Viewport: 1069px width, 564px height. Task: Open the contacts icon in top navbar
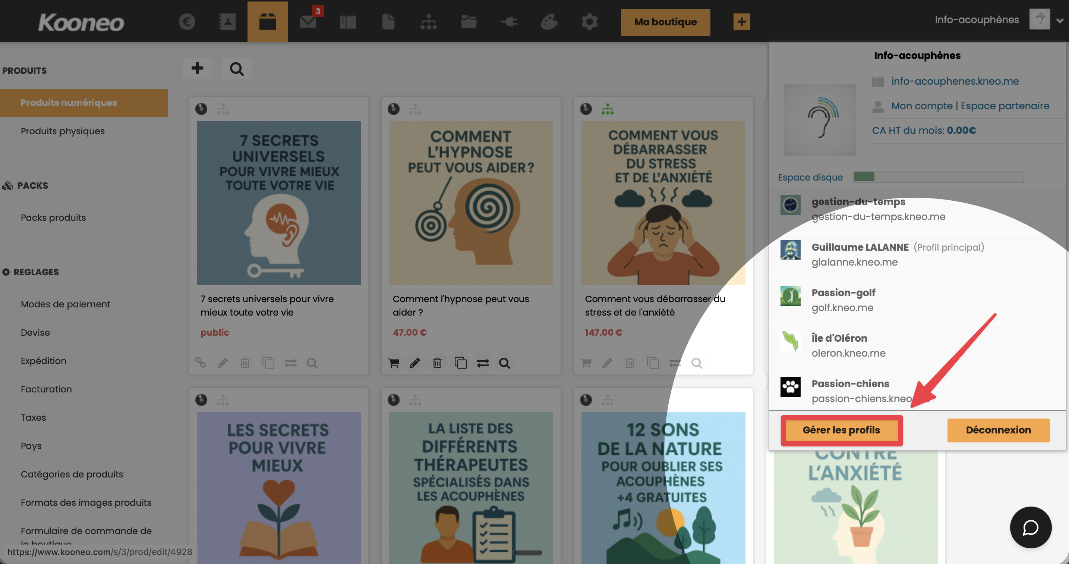(227, 22)
